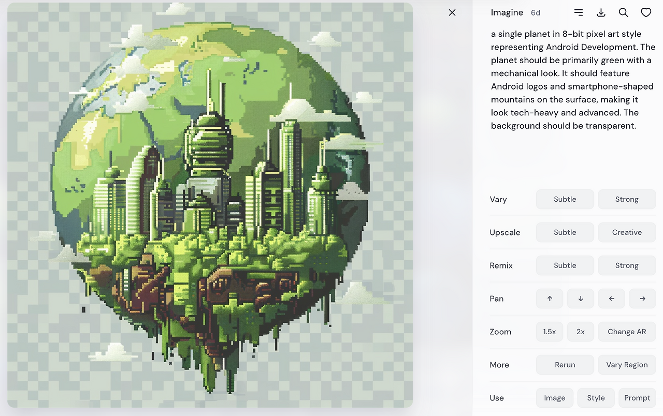Click the Vary Subtle button

pos(565,199)
